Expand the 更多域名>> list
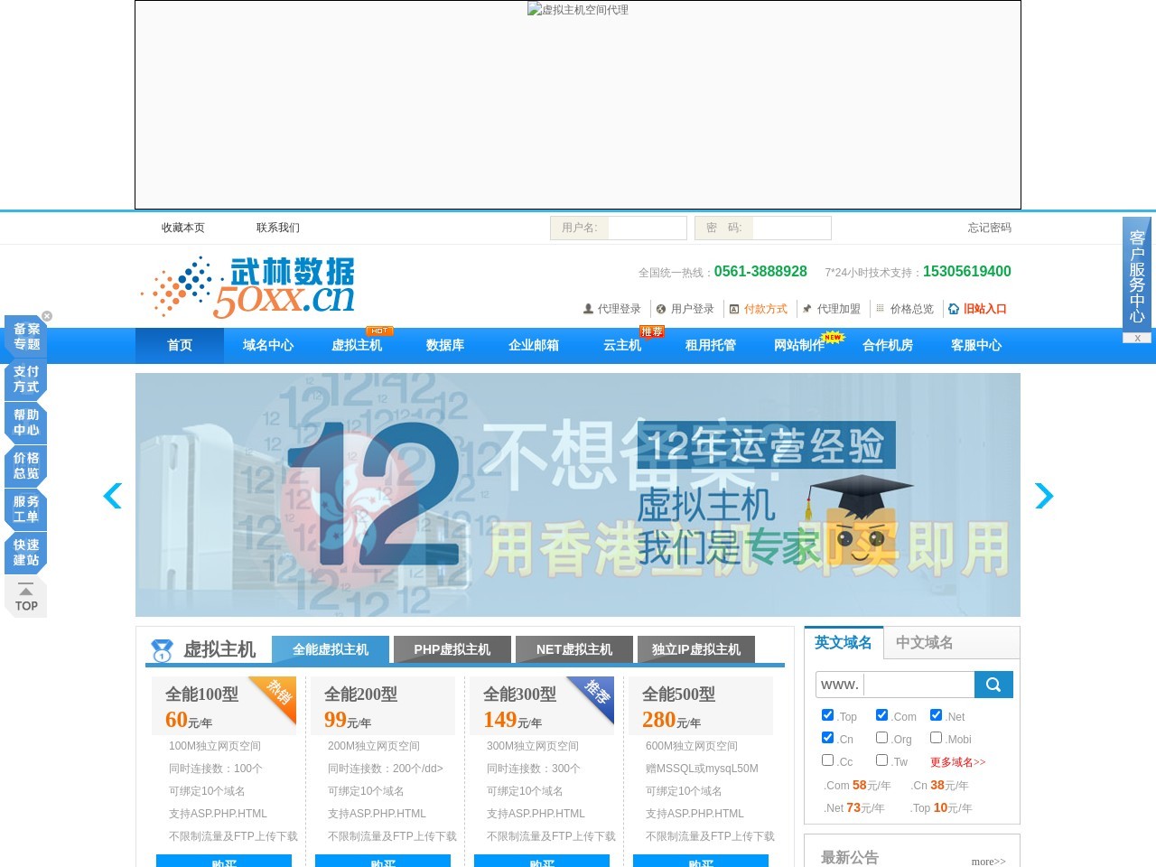The width and height of the screenshot is (1156, 867). tap(957, 762)
